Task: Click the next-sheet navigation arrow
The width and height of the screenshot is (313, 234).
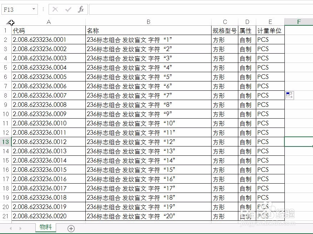Action: tap(20, 227)
